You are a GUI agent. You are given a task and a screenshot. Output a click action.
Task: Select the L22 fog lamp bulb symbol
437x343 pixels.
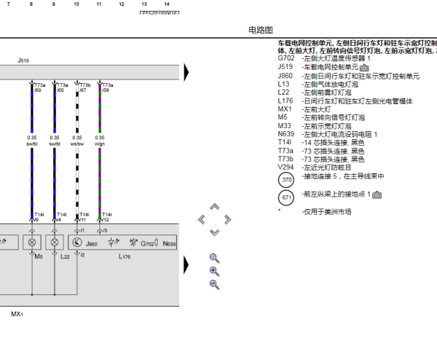[x=55, y=243]
